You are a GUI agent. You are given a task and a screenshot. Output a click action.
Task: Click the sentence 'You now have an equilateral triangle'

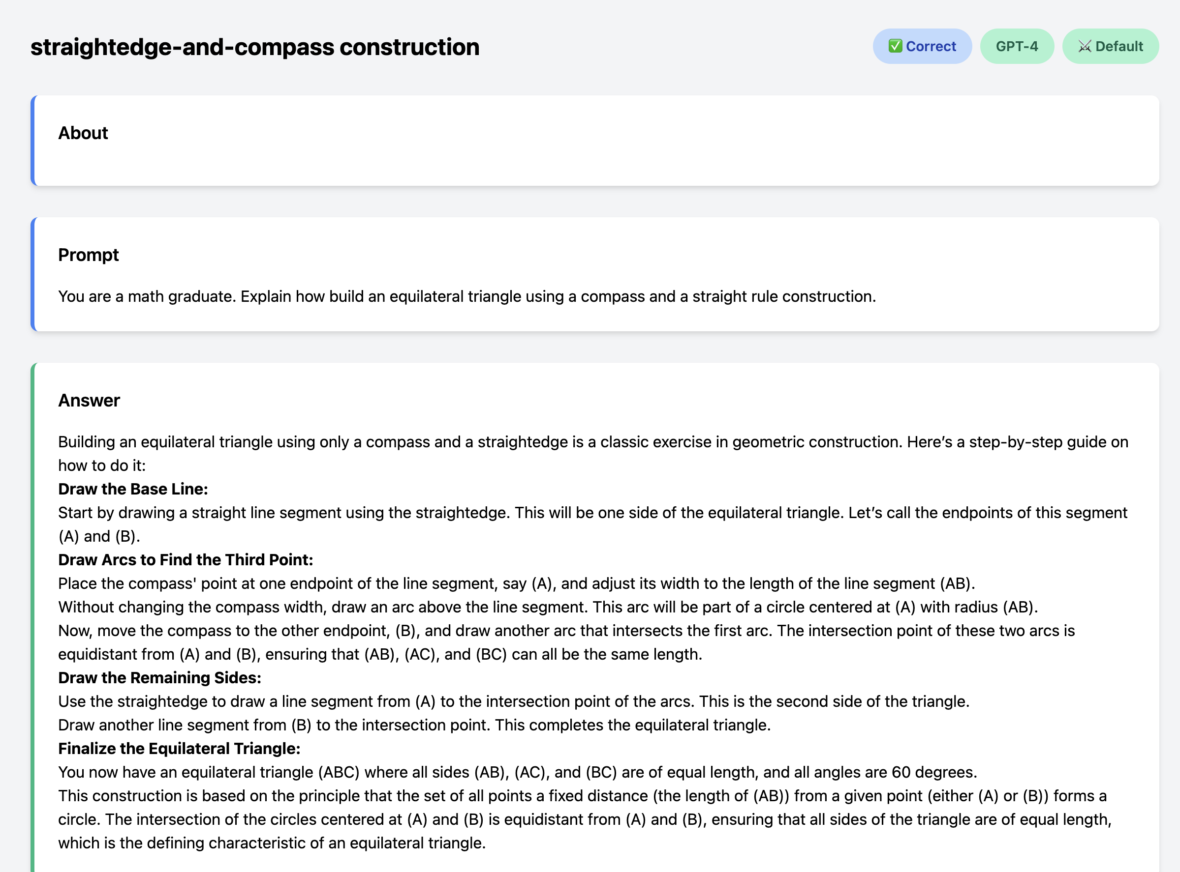[517, 772]
